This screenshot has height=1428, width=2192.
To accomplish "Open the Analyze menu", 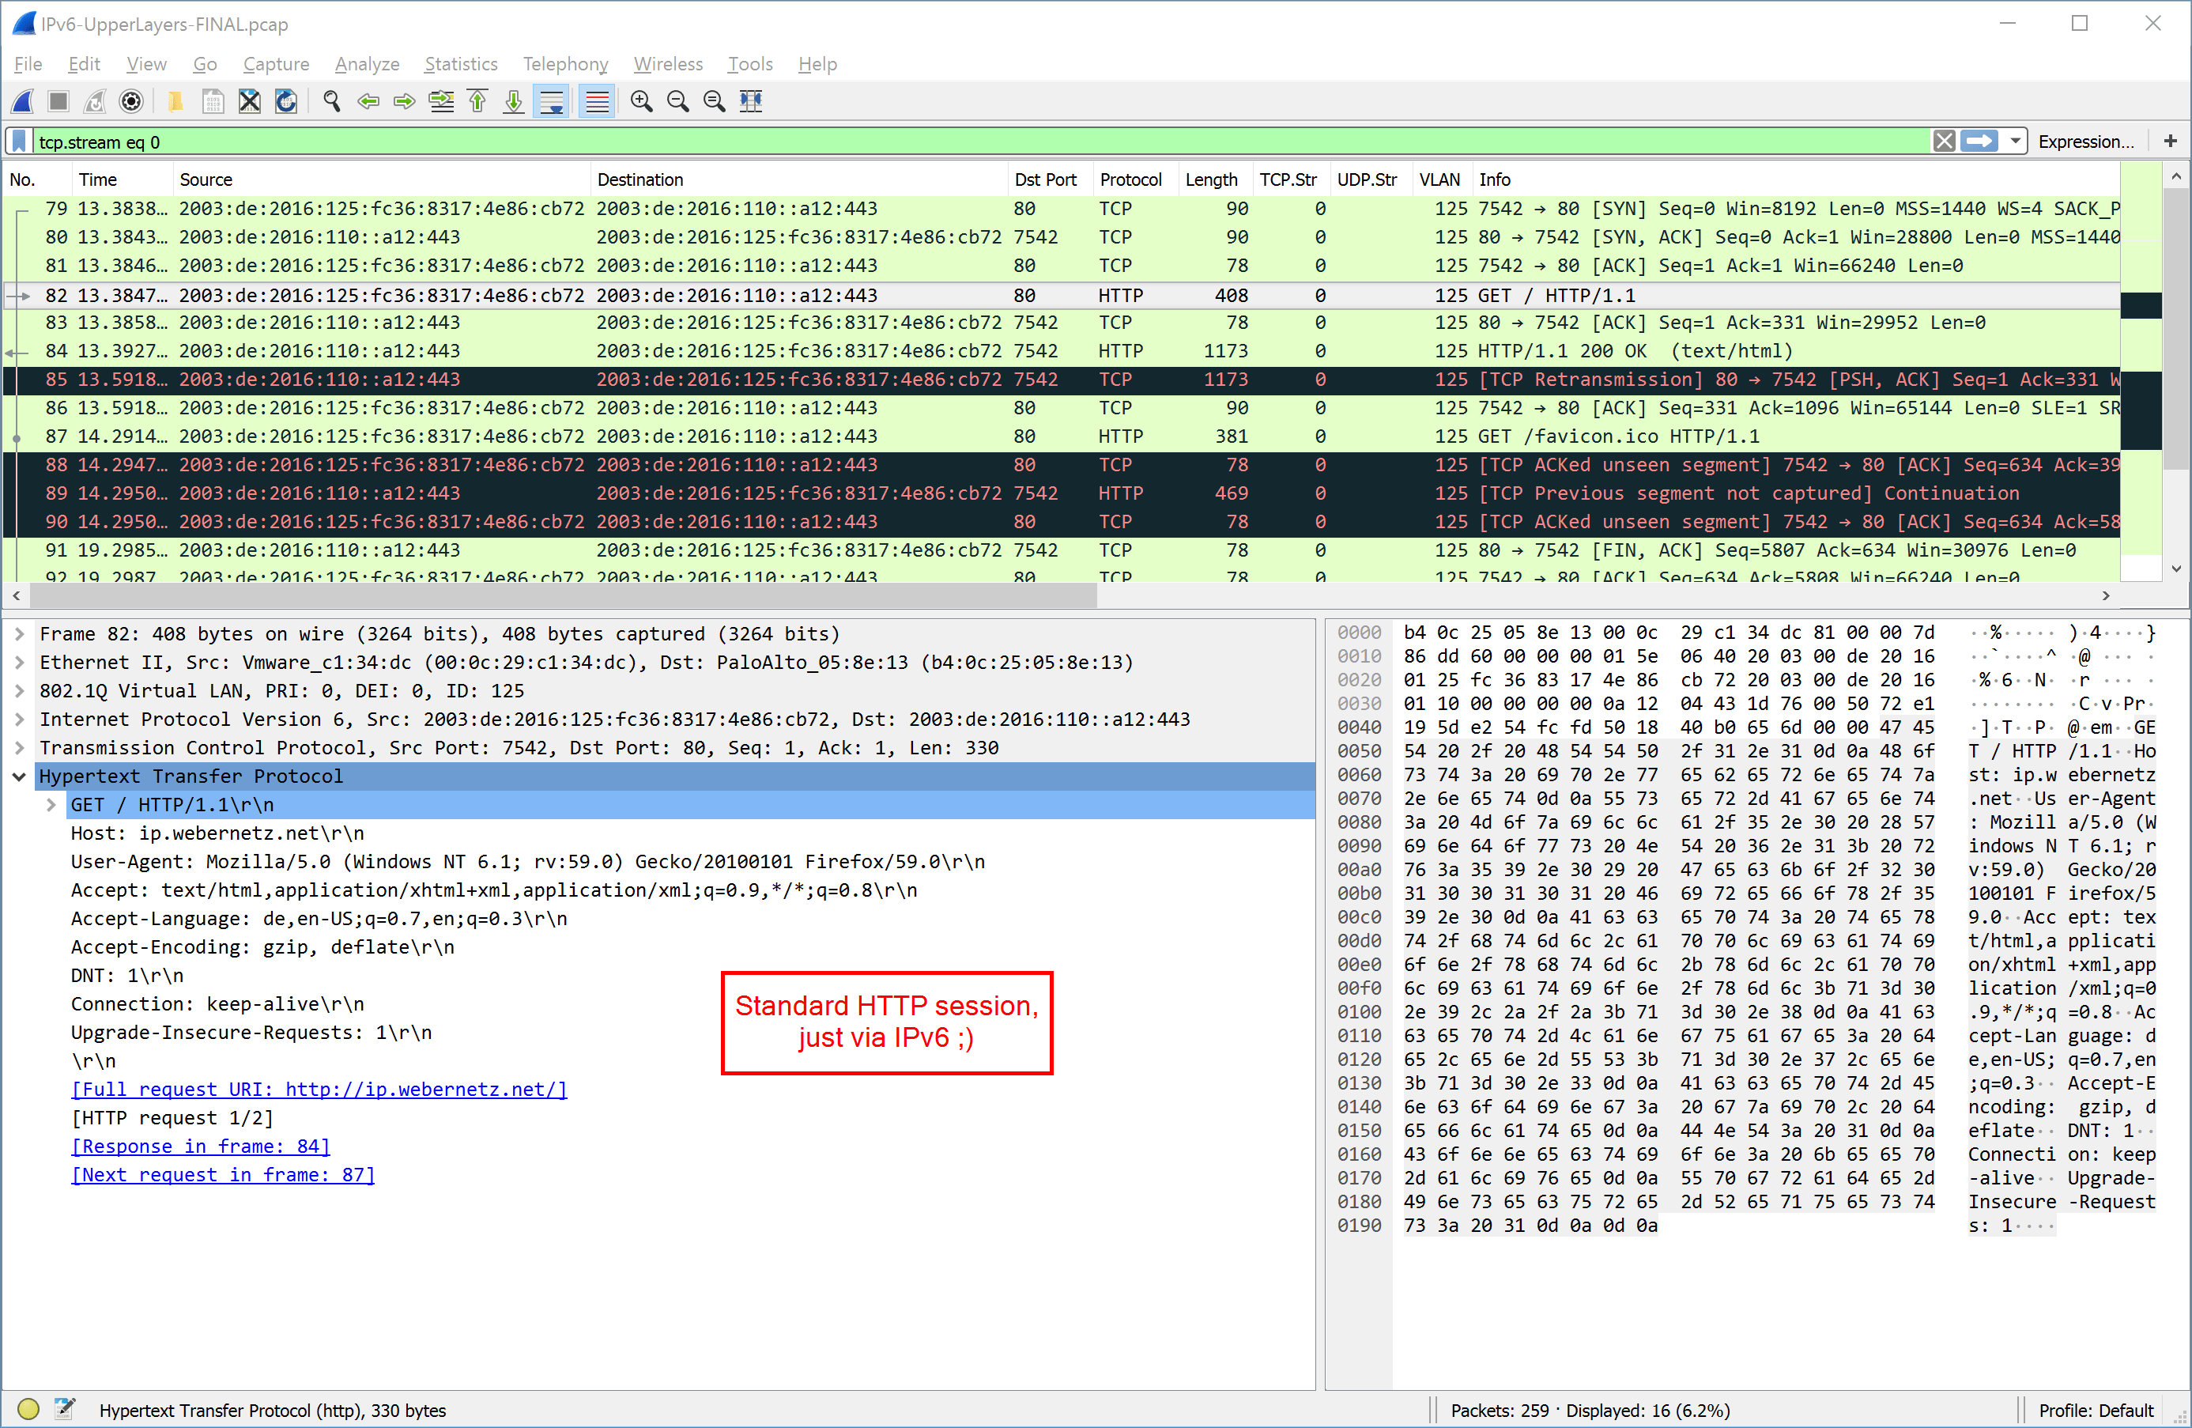I will 367,63.
